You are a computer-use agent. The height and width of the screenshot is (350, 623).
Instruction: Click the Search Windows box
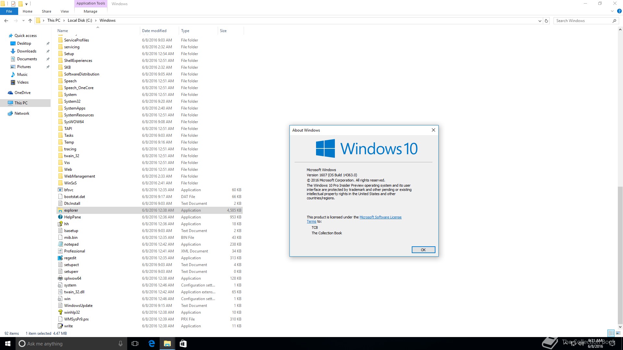pyautogui.click(x=586, y=21)
